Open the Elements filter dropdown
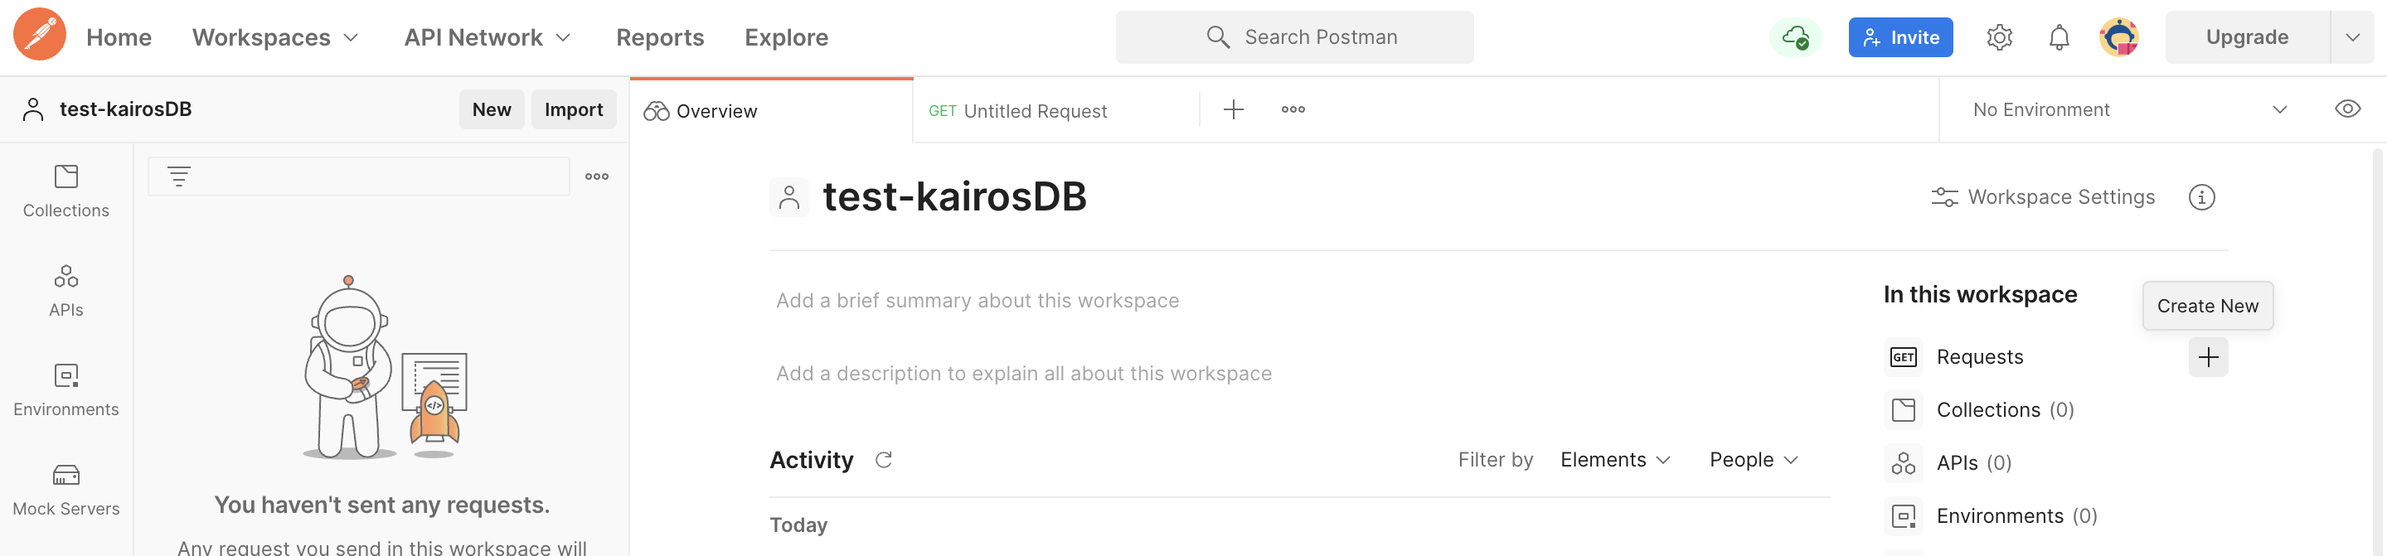 [x=1614, y=460]
